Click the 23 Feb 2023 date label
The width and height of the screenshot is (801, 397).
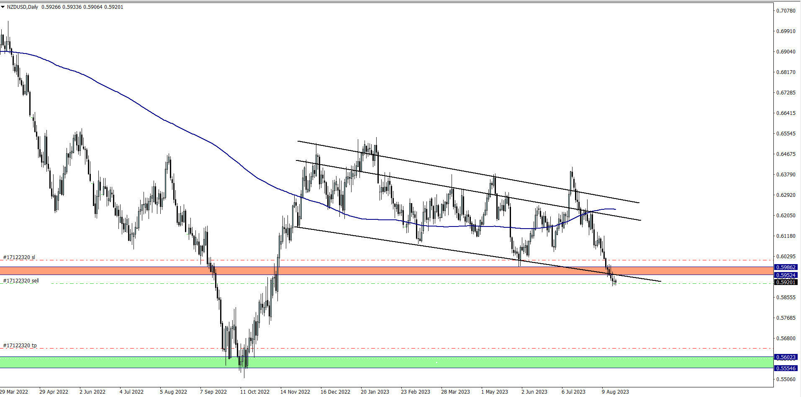pos(416,392)
